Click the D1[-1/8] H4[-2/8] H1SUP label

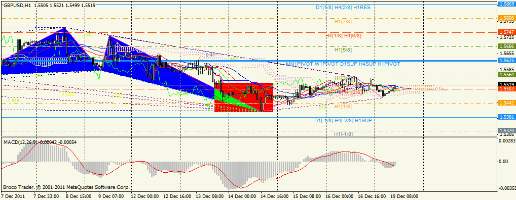click(x=343, y=120)
